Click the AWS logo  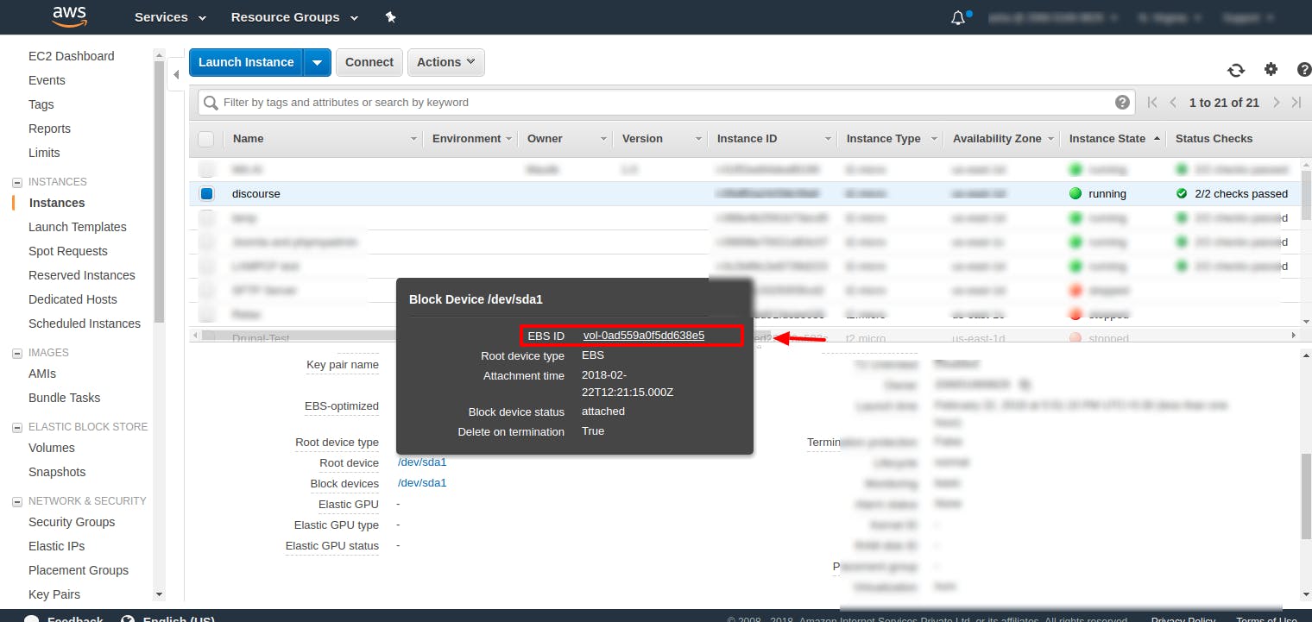click(x=69, y=16)
